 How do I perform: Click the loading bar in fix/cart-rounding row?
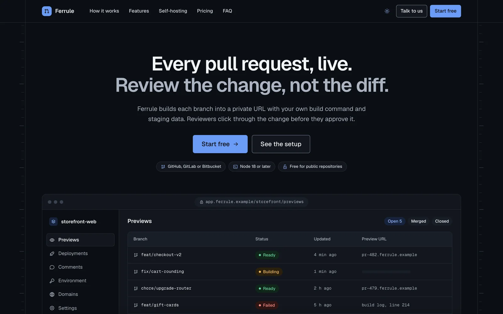386,272
